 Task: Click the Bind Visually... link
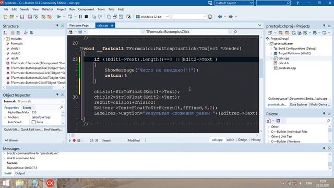[53, 130]
